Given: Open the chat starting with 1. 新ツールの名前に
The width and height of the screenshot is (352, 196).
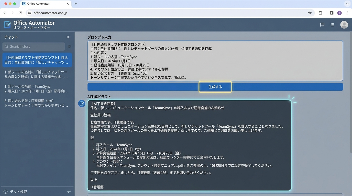Looking at the screenshot, I should (x=37, y=74).
